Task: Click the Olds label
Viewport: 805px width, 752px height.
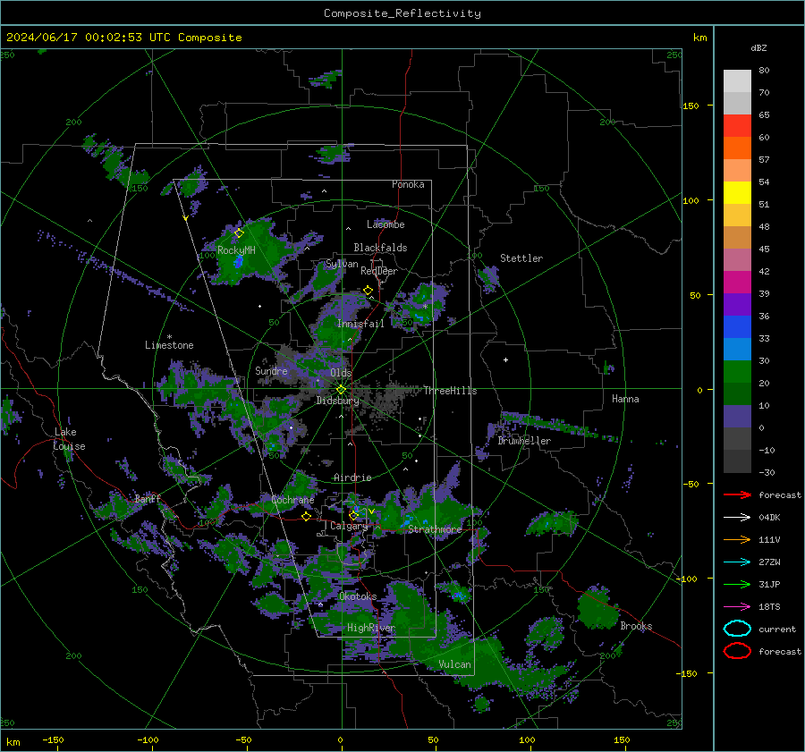Action: pyautogui.click(x=341, y=373)
